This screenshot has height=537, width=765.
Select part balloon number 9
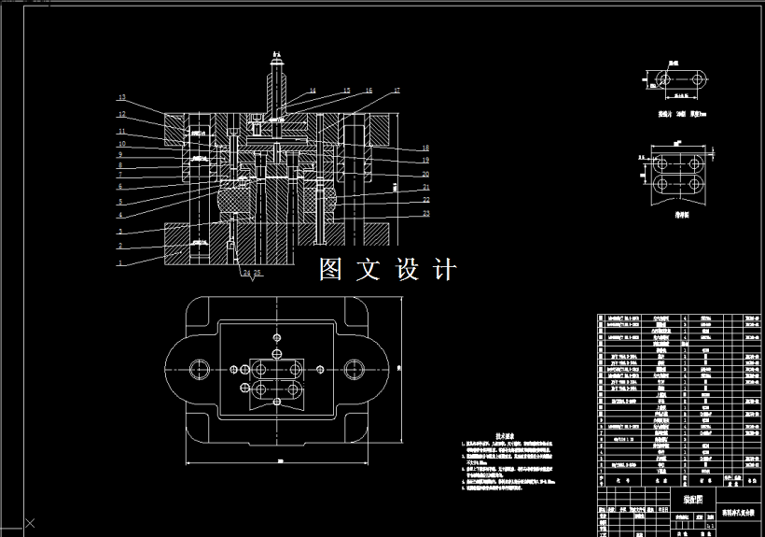tap(120, 154)
